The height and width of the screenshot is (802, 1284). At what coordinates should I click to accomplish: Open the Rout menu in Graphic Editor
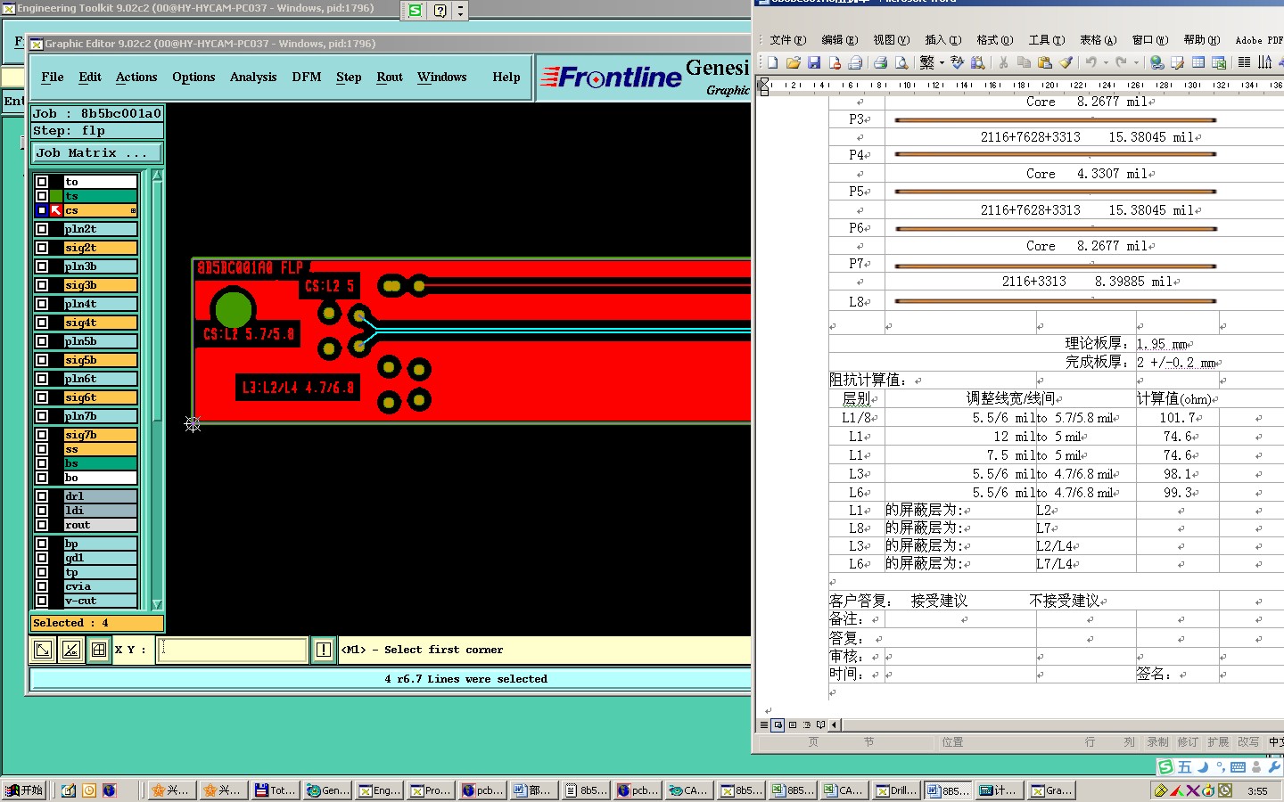[390, 78]
